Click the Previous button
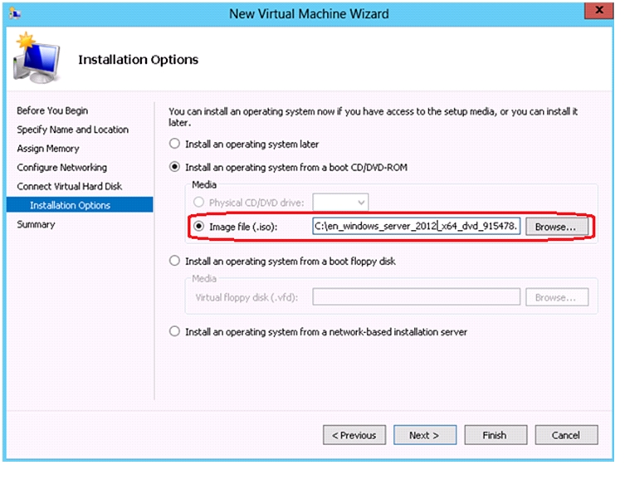Image resolution: width=625 pixels, height=494 pixels. click(354, 435)
